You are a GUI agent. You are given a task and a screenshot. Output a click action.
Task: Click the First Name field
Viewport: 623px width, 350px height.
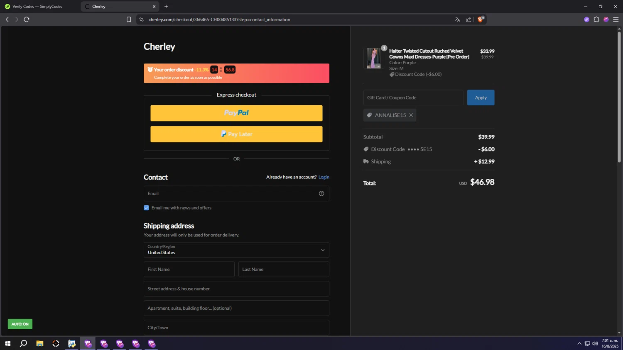(x=189, y=269)
